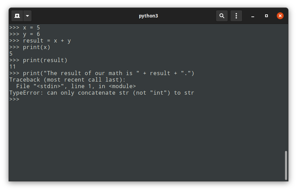The height and width of the screenshot is (191, 297).
Task: Open the terminal search tool
Action: coord(222,16)
